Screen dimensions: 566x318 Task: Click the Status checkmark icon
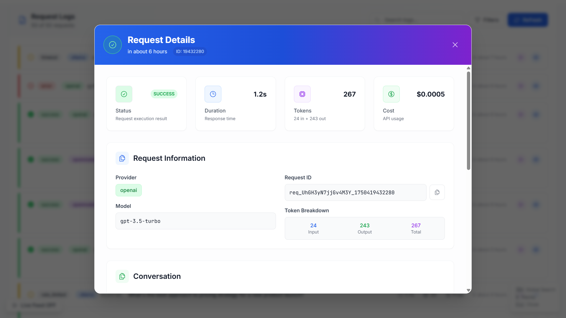(x=124, y=94)
